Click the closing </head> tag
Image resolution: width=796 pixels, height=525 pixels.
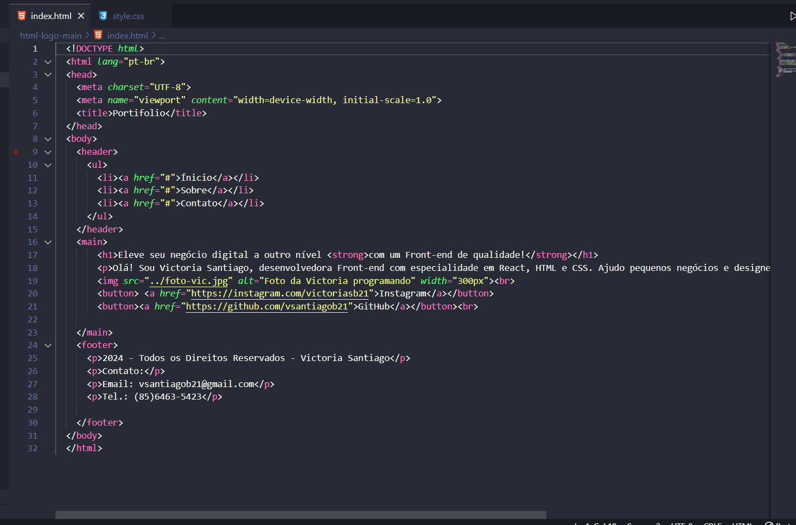click(84, 126)
